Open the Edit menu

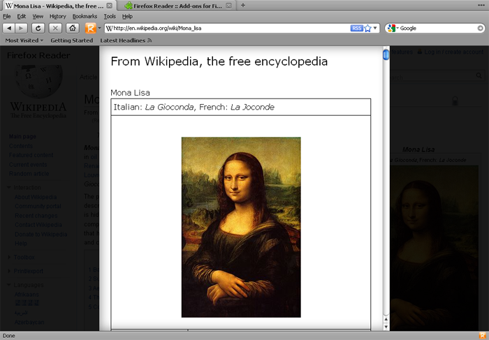click(21, 16)
